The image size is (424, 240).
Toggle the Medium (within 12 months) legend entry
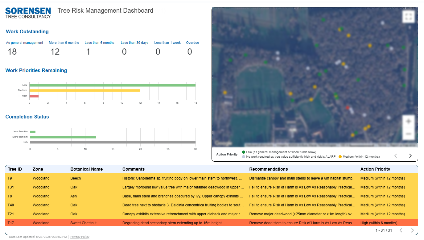click(359, 157)
